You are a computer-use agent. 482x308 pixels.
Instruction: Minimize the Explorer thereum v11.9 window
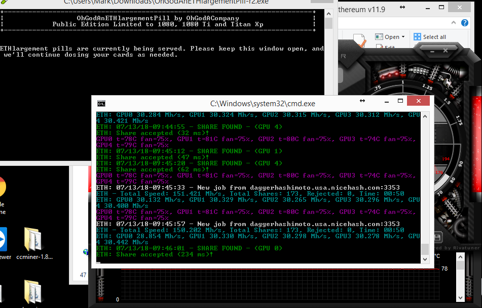tap(428, 8)
